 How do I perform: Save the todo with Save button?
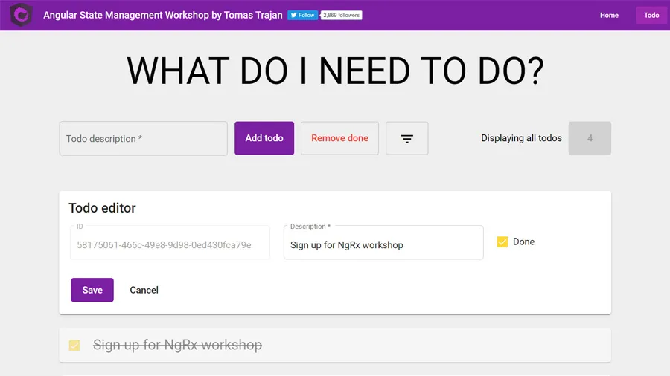pos(92,290)
